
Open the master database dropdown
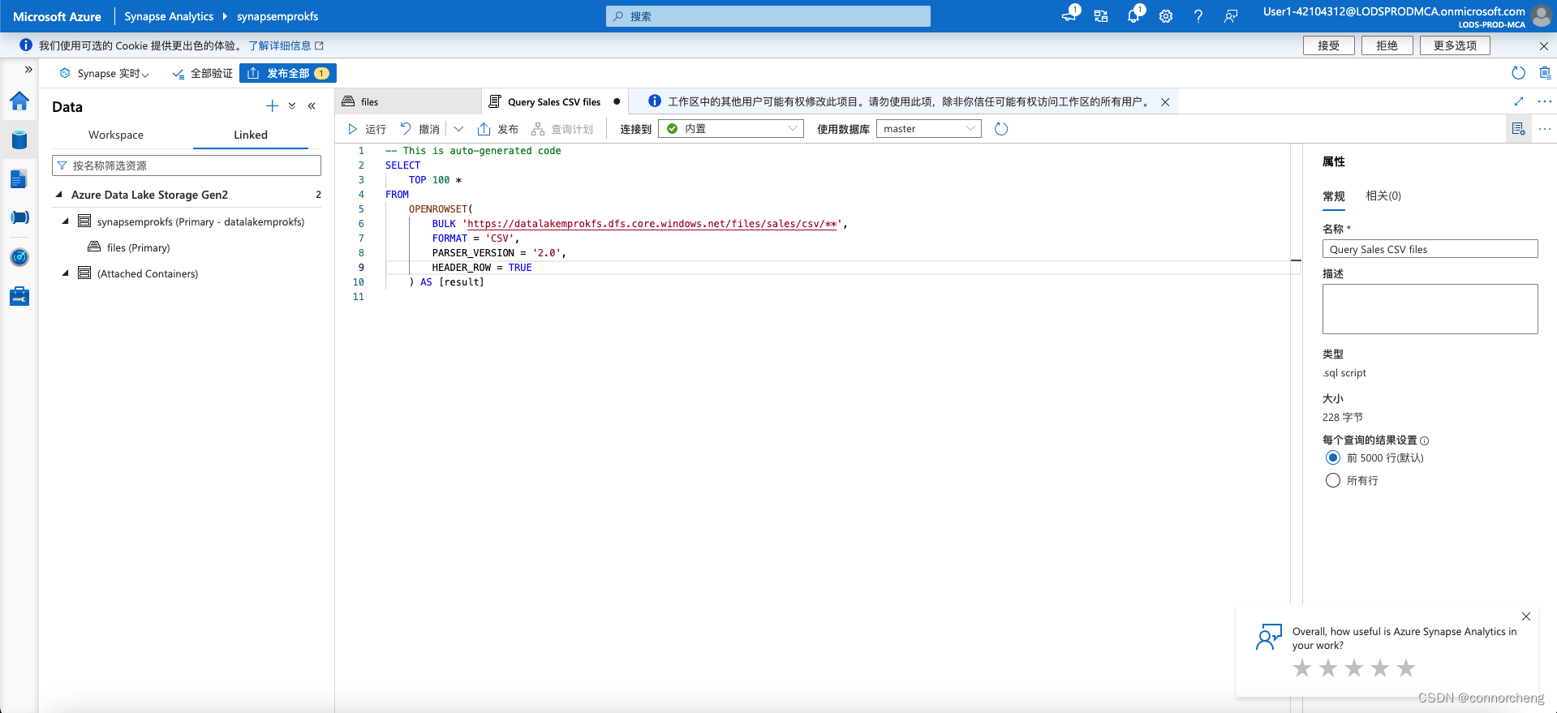(929, 129)
